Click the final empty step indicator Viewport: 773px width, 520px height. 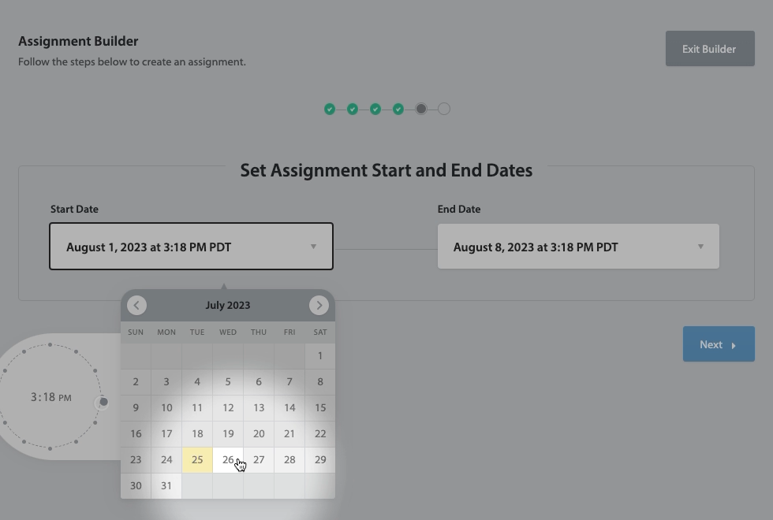pyautogui.click(x=444, y=110)
